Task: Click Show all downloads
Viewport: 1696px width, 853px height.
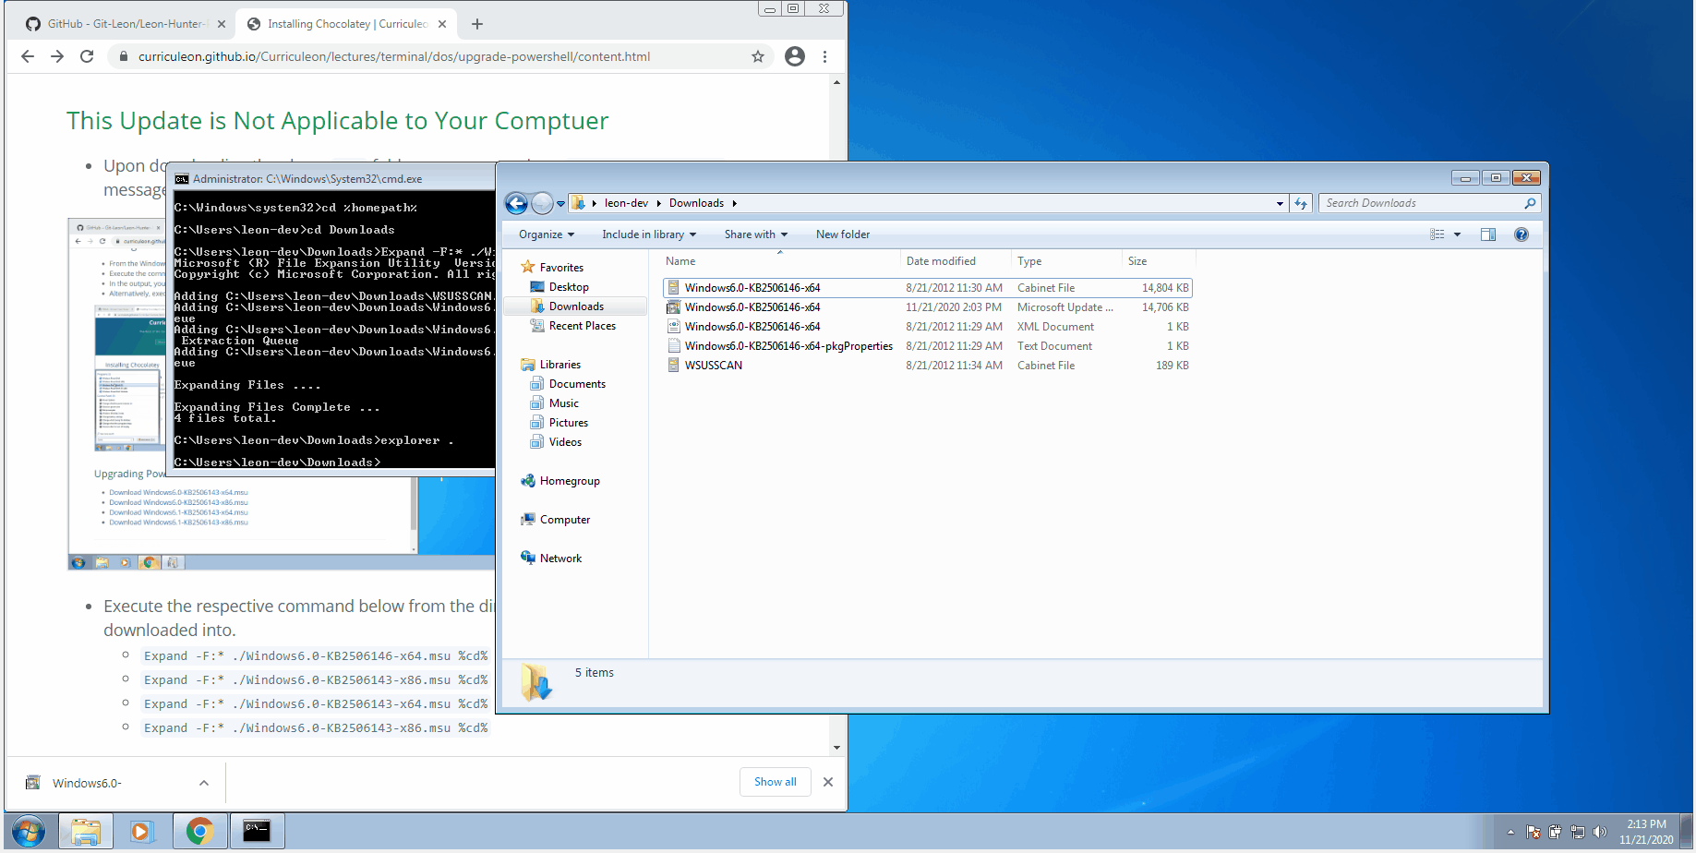Action: (x=775, y=782)
